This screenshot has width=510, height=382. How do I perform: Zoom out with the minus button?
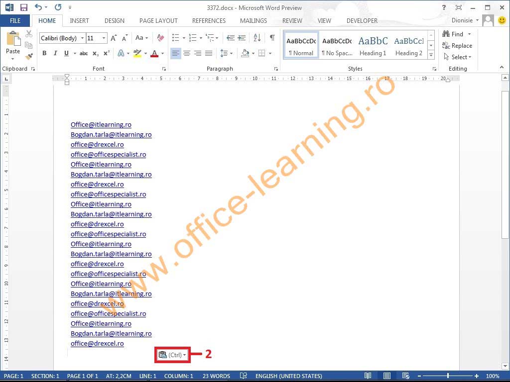point(419,376)
